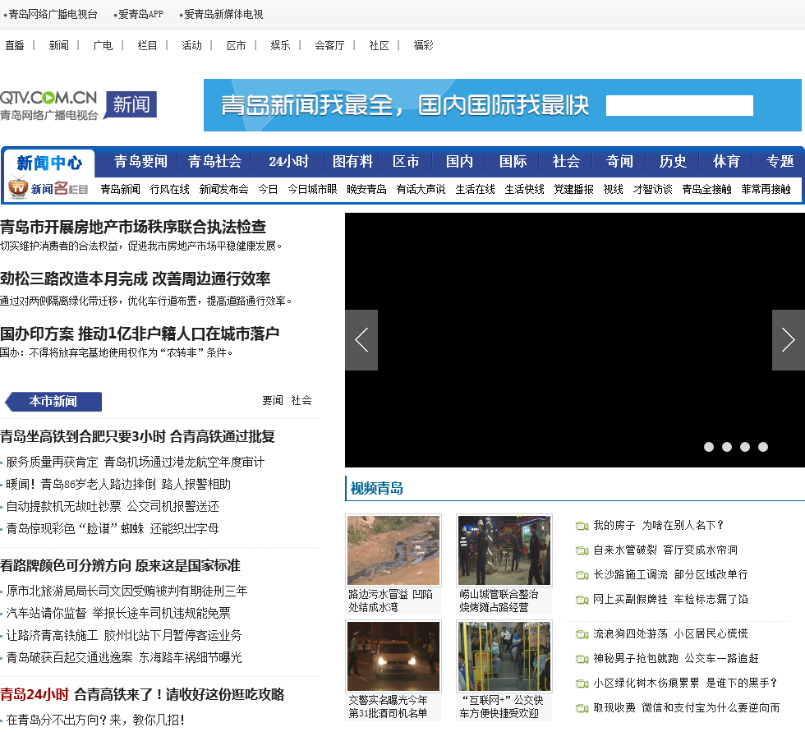Show previous slide with left carousel arrow
805x732 pixels.
point(361,340)
